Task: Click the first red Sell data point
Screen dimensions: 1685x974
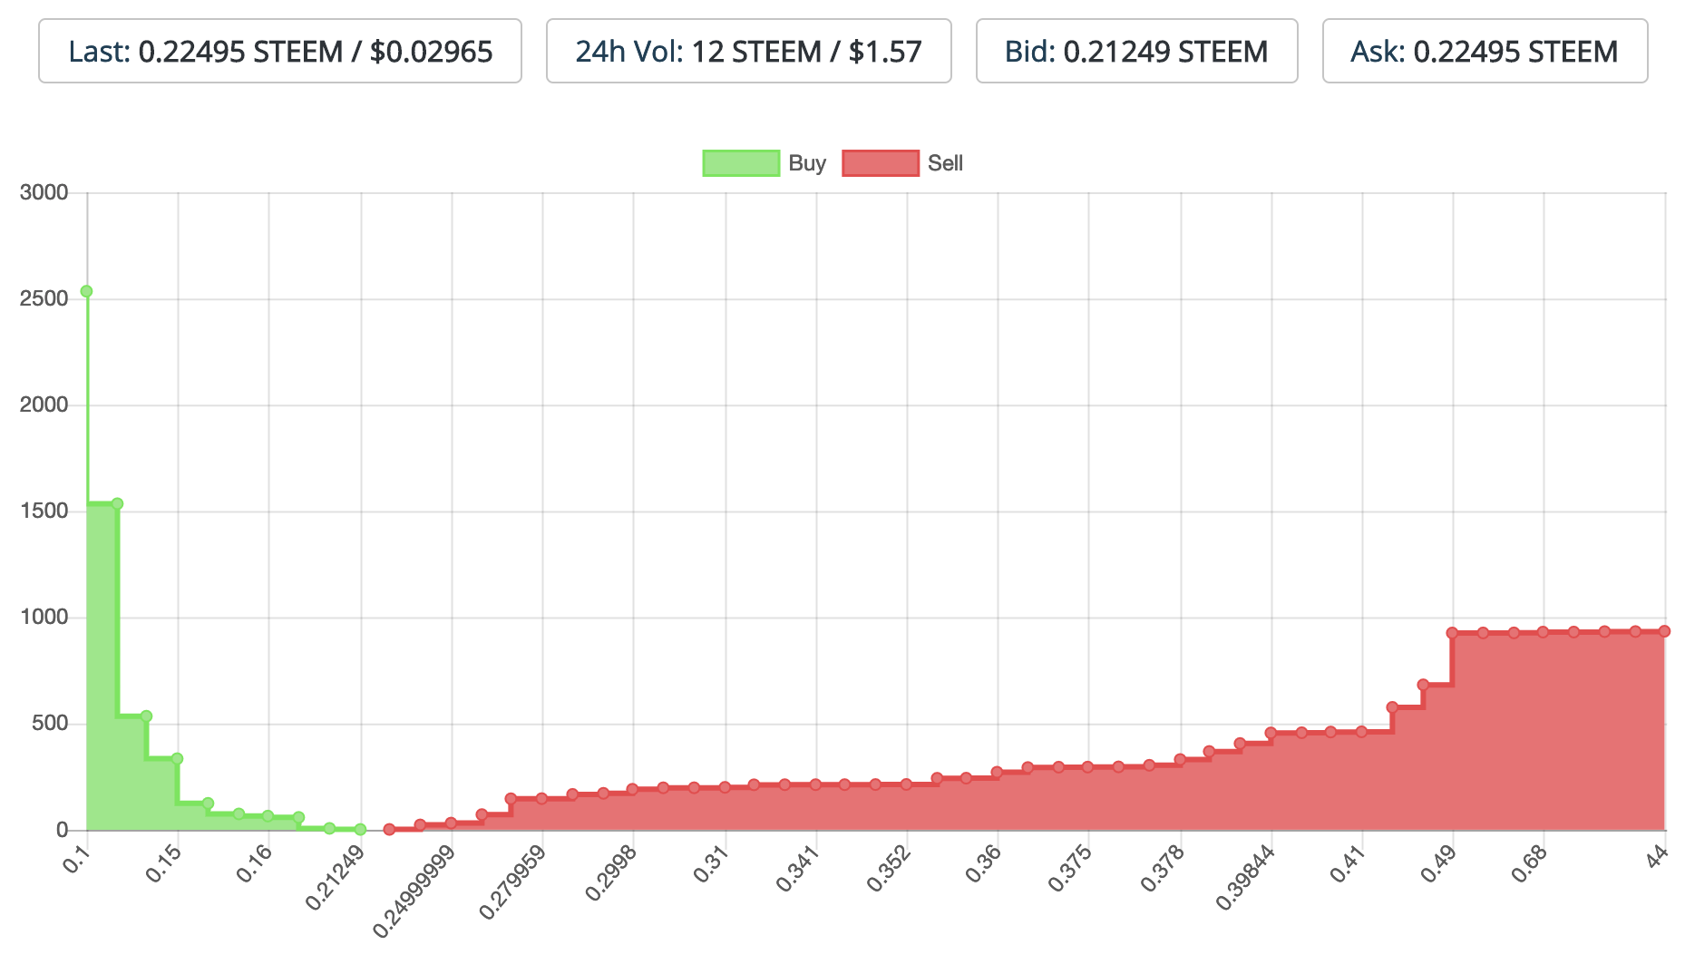Action: (x=389, y=829)
